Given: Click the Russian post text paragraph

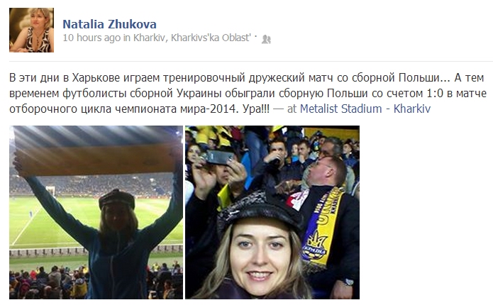Looking at the screenshot, I should [248, 94].
